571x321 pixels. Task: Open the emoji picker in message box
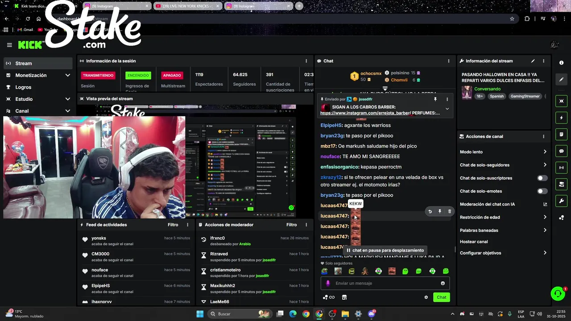coord(443,283)
